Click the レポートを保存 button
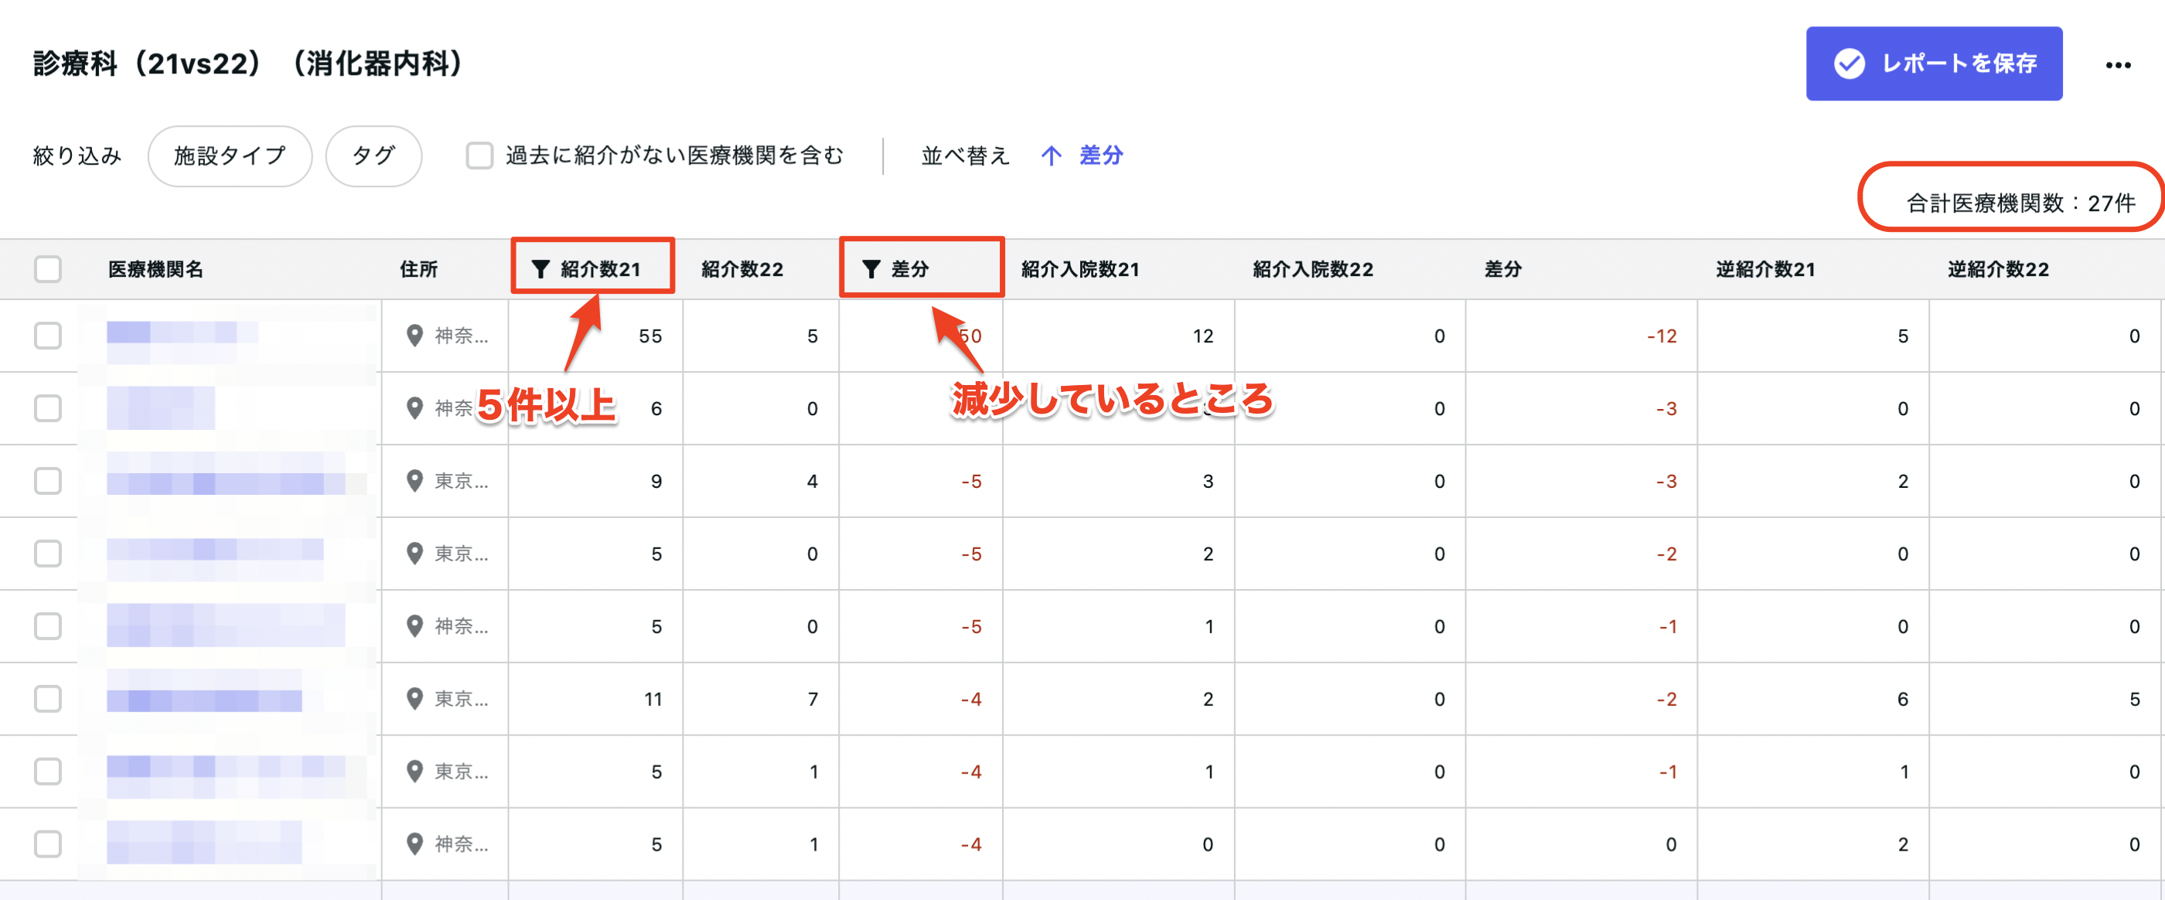The image size is (2165, 900). [x=1933, y=63]
